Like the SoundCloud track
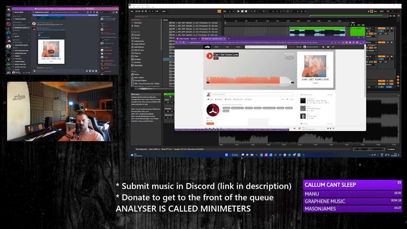Viewport: 407px width, 229px height. (x=210, y=99)
